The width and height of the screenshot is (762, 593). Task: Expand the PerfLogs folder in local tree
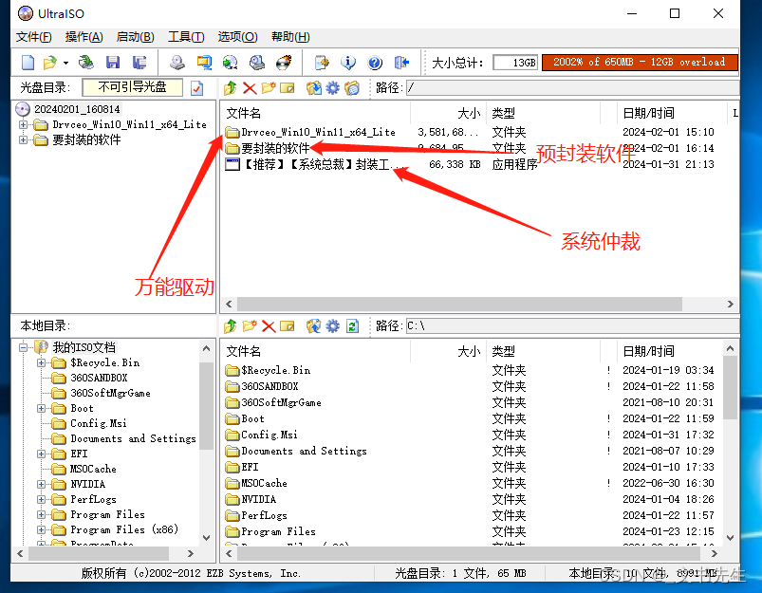point(42,499)
